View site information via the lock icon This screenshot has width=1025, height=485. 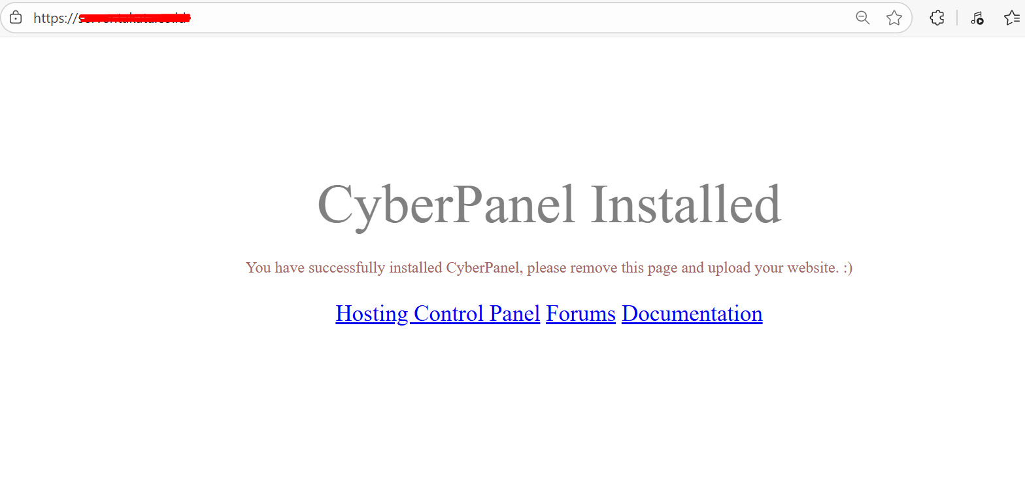(x=16, y=18)
